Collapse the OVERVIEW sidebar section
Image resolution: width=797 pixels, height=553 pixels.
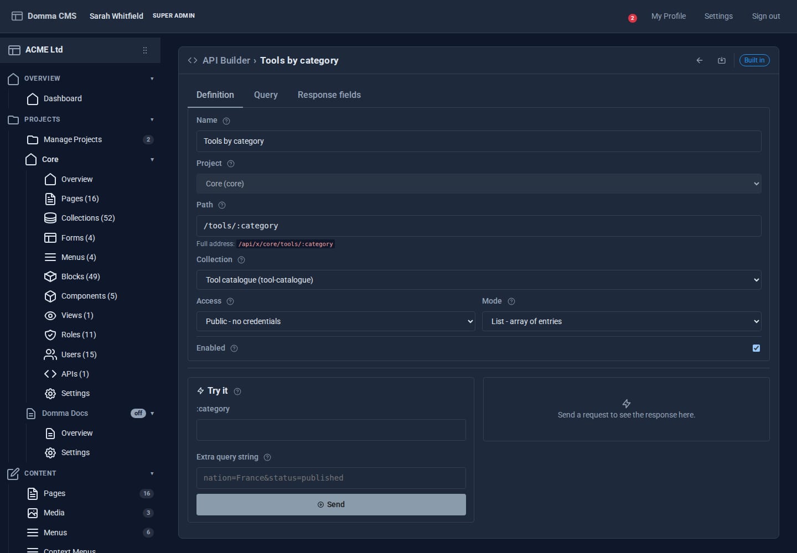pos(152,79)
